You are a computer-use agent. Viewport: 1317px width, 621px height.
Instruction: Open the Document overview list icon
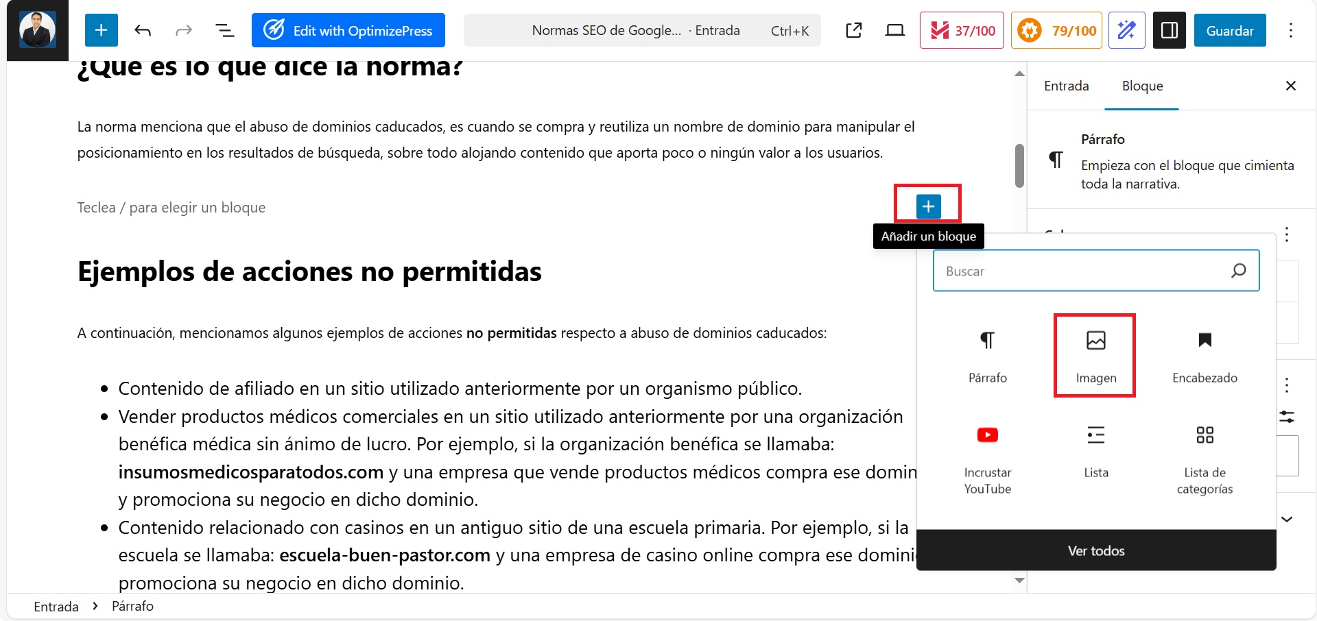click(224, 30)
